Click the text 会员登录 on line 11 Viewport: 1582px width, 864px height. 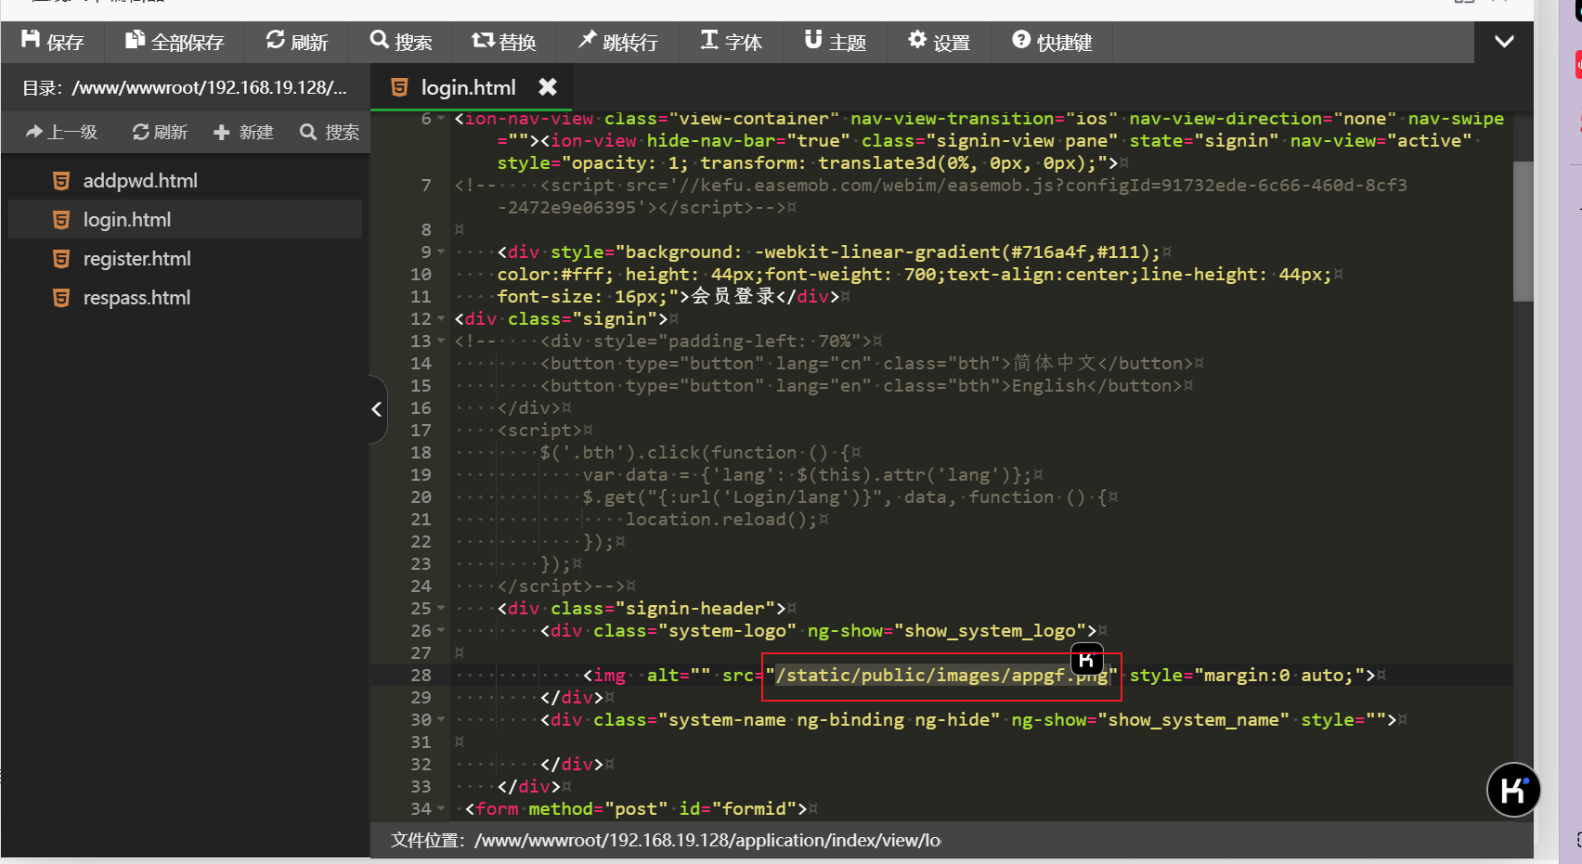tap(733, 297)
